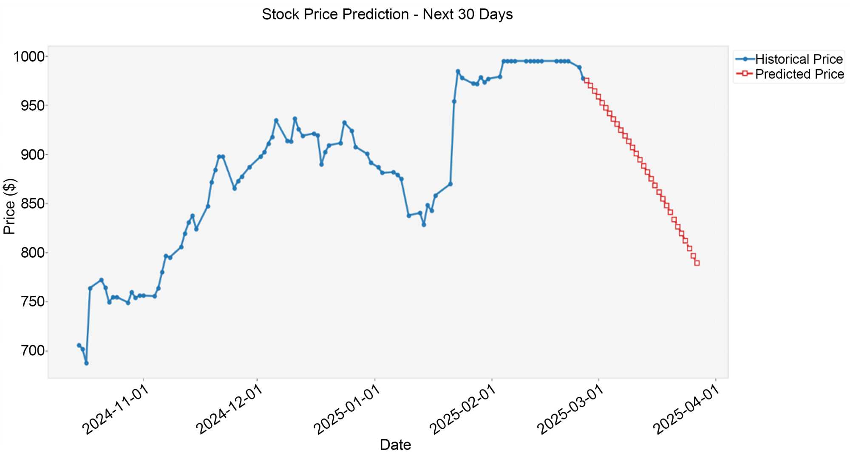Click the blue Historical Price legend marker
The width and height of the screenshot is (850, 458).
(745, 59)
